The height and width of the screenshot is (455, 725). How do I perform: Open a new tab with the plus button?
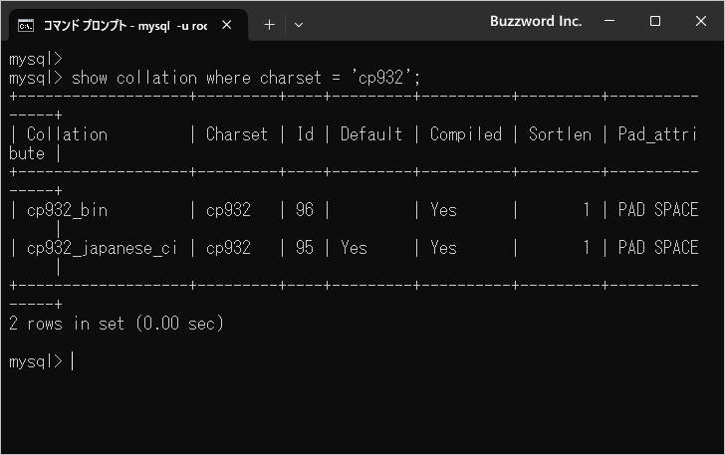point(269,25)
